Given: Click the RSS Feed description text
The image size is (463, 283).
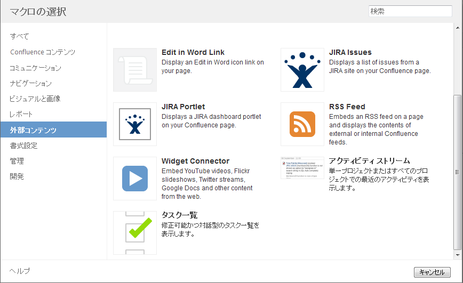Looking at the screenshot, I should point(376,130).
